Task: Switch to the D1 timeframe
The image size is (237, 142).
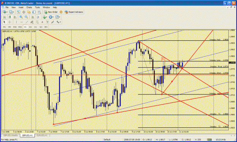Action: click(36, 27)
